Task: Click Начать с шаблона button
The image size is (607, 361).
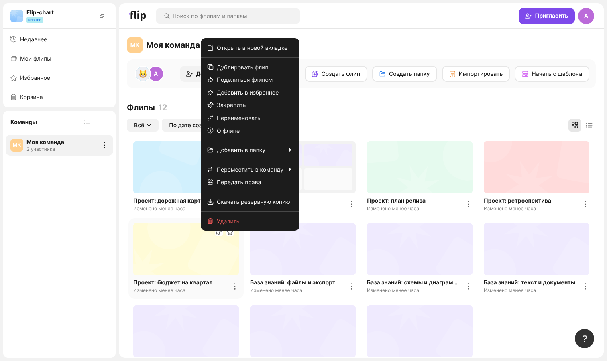Action: [552, 74]
